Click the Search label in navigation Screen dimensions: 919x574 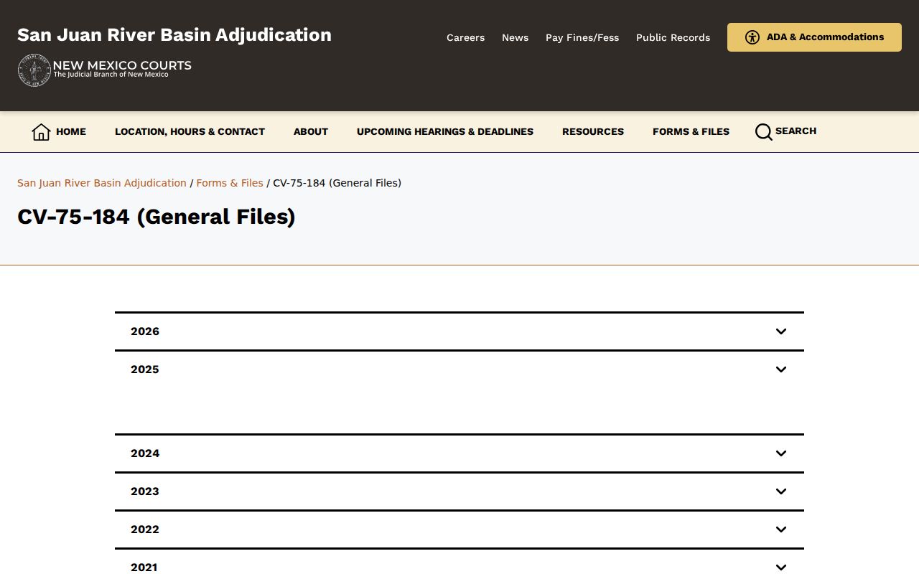(796, 131)
